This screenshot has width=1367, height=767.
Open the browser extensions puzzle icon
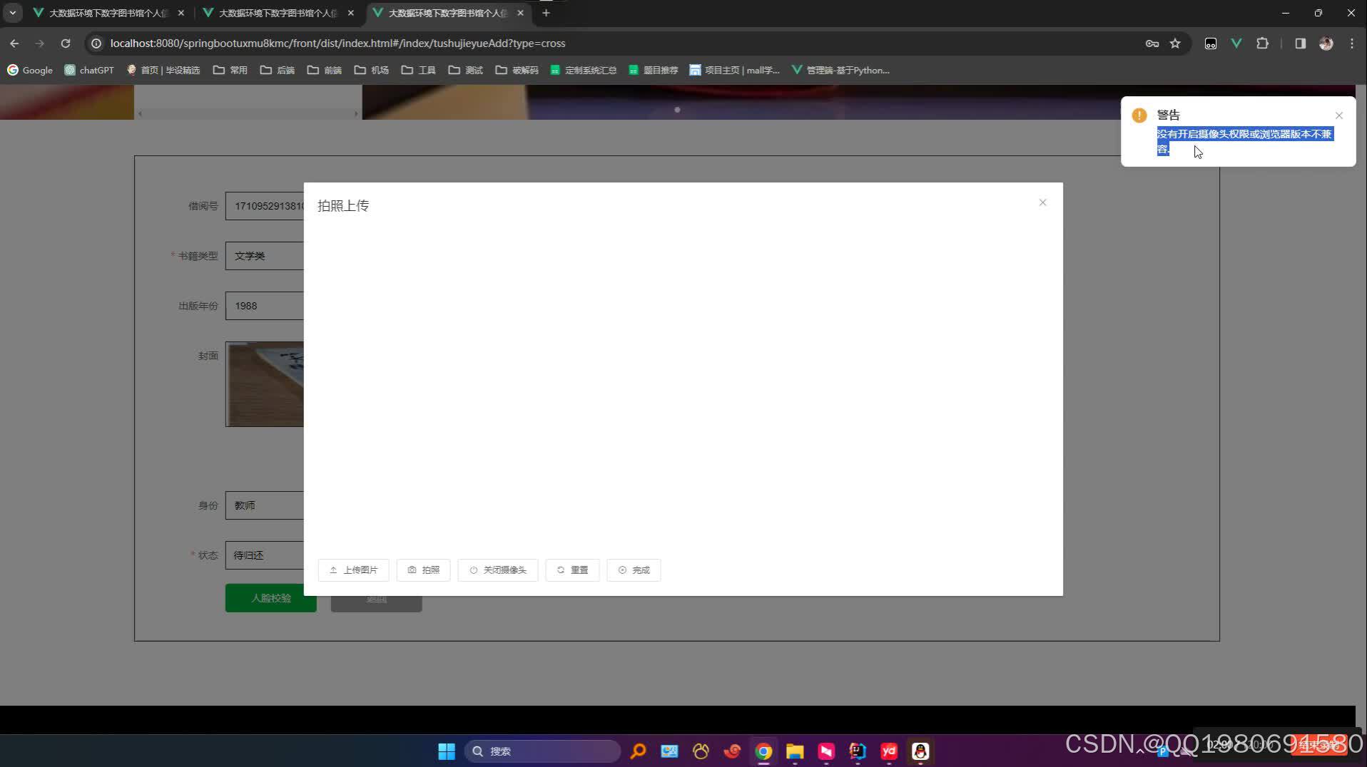click(x=1262, y=43)
